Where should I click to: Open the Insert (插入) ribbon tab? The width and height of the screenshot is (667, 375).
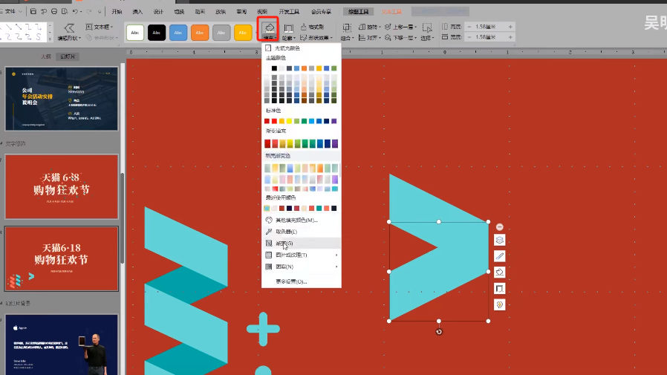(137, 12)
